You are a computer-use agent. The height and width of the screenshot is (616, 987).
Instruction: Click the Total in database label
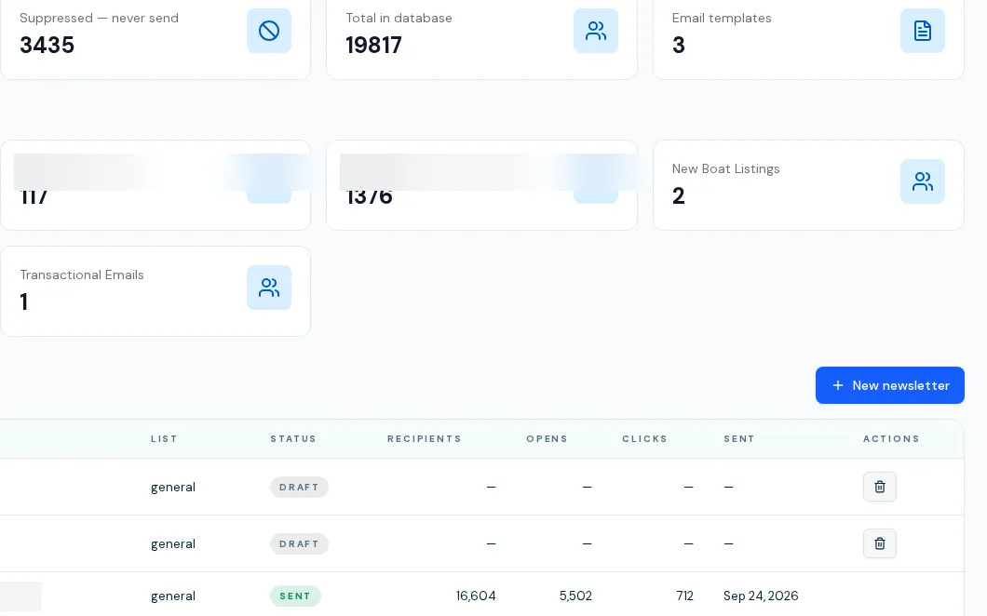(399, 19)
